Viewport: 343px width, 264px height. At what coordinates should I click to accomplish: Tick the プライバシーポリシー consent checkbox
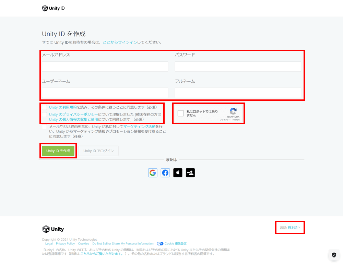click(45, 115)
